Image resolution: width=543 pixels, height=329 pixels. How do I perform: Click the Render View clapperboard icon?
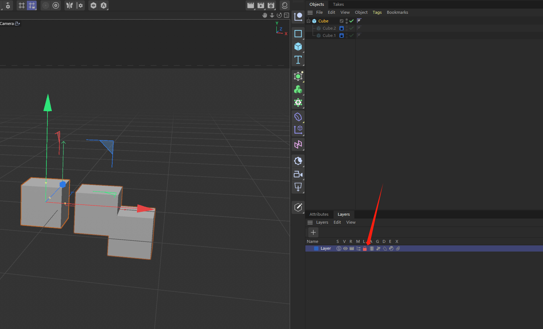coord(251,5)
